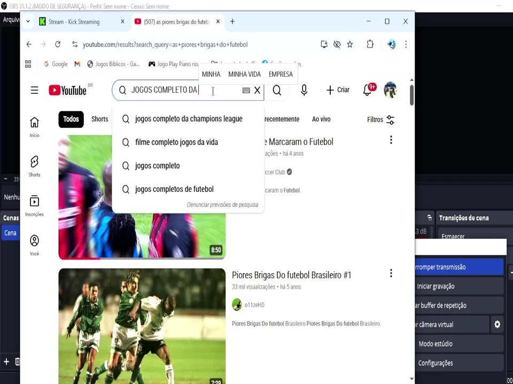Screen dimensions: 513x384
Task: Add a scene with plus in OBS
Action: [6, 362]
